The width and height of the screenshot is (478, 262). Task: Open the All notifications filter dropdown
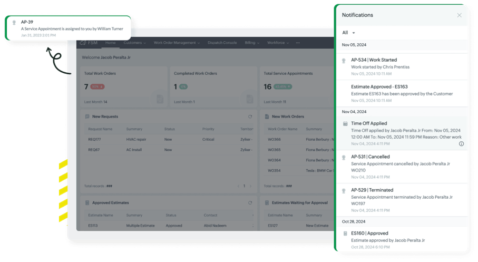pyautogui.click(x=348, y=33)
